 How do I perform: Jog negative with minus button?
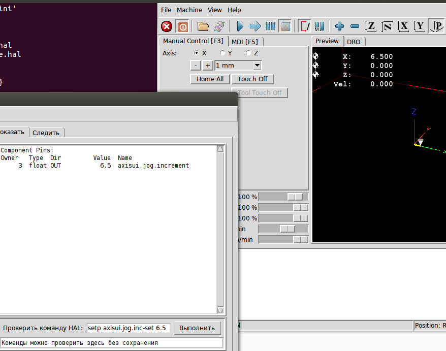[196, 66]
